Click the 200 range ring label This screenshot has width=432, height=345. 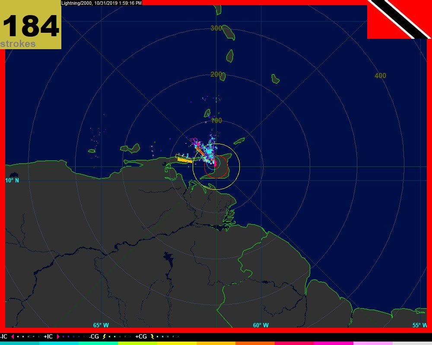[216, 74]
